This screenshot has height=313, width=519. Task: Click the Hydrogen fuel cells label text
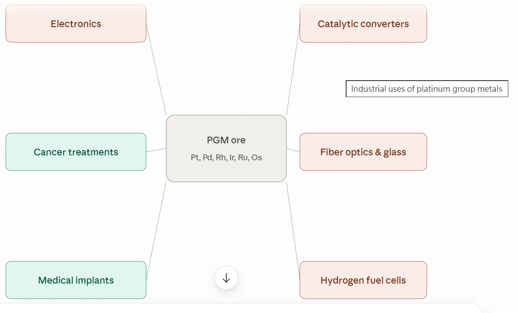point(363,280)
